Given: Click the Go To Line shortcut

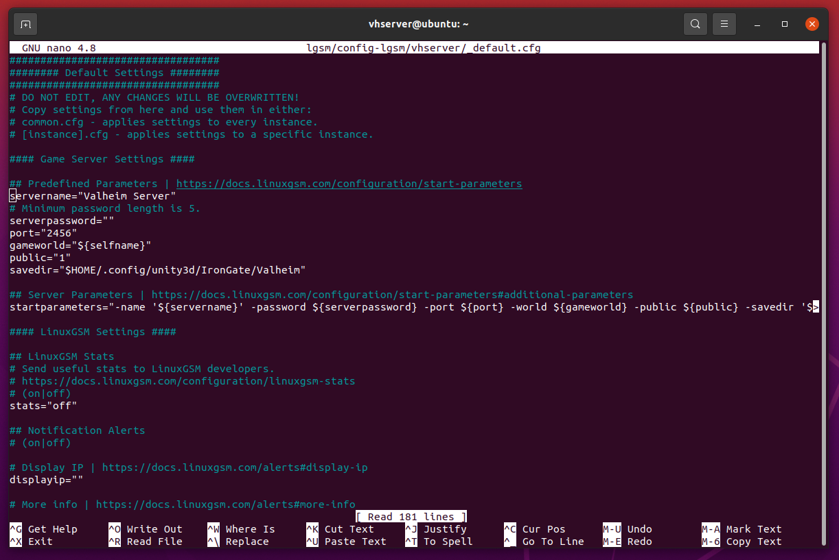Looking at the screenshot, I should tap(544, 541).
